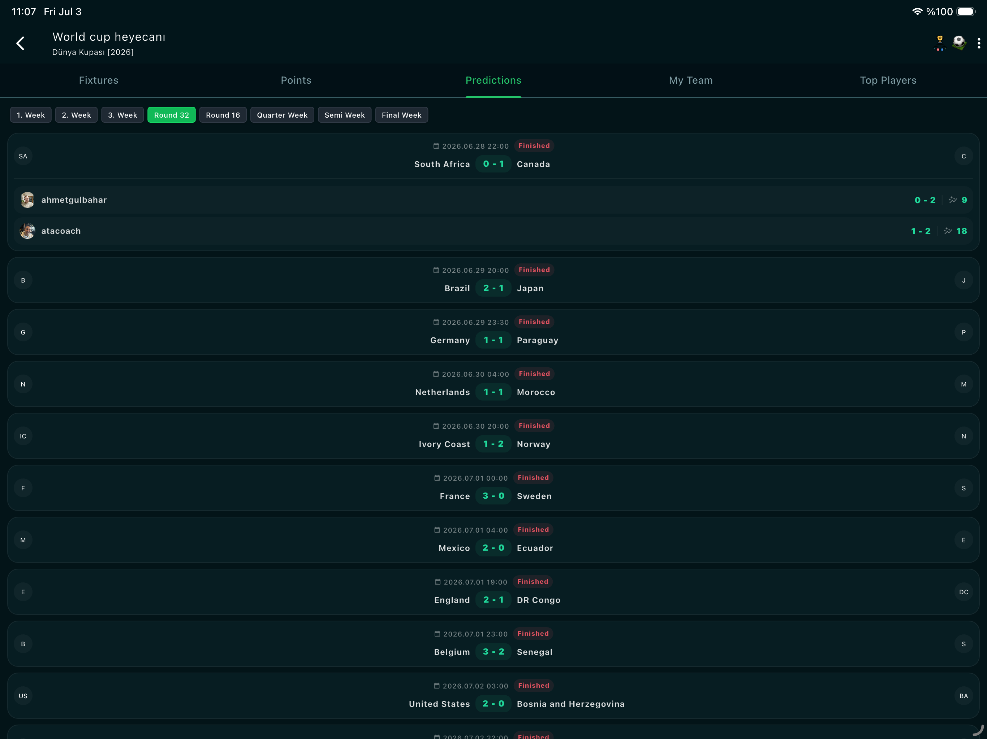Image resolution: width=987 pixels, height=739 pixels.
Task: Choose the 1. Week filter
Action: coord(31,115)
